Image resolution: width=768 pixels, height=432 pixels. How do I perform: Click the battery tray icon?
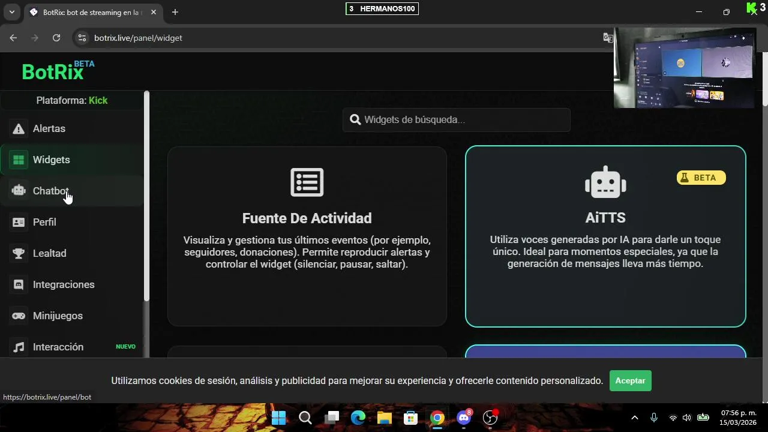click(x=703, y=418)
